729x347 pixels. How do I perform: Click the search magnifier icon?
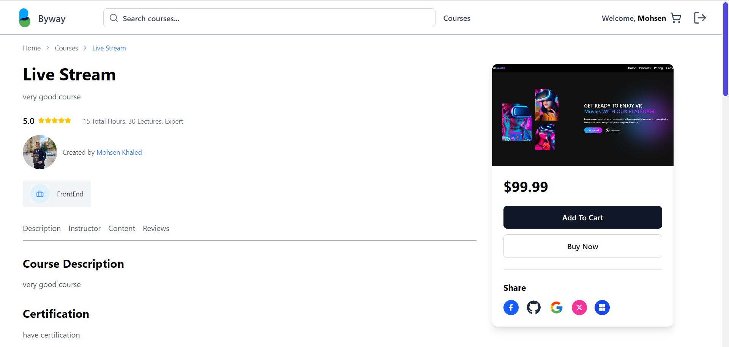tap(114, 18)
